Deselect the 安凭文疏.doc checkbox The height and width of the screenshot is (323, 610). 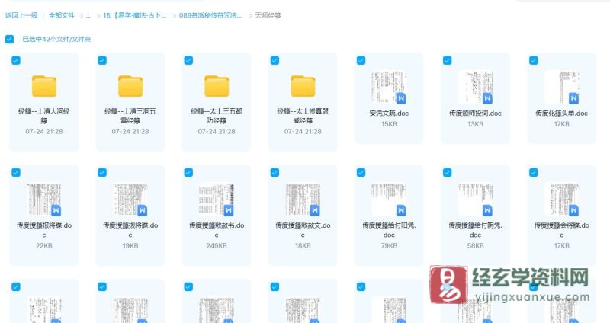click(361, 61)
